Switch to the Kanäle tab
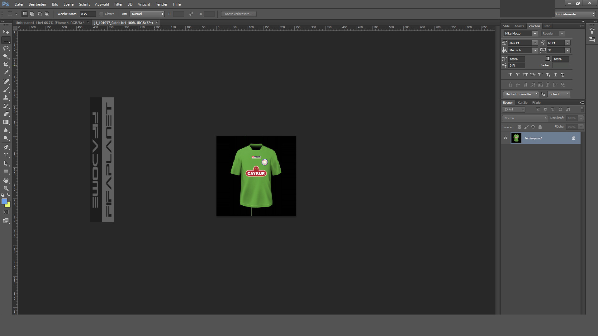598x336 pixels. tap(523, 103)
